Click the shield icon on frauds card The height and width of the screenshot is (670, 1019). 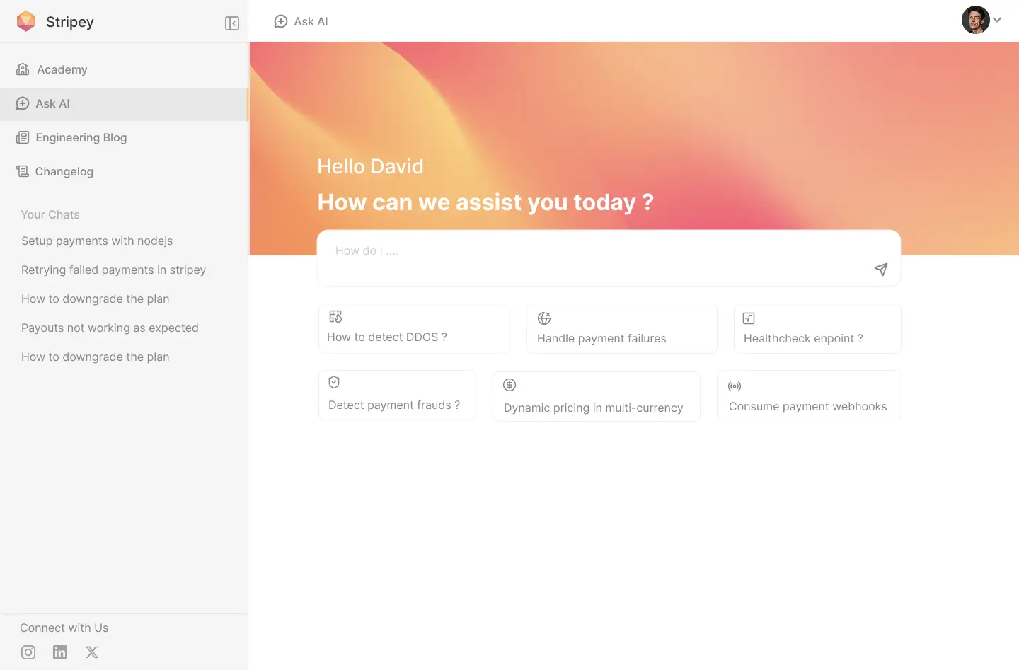click(x=334, y=382)
